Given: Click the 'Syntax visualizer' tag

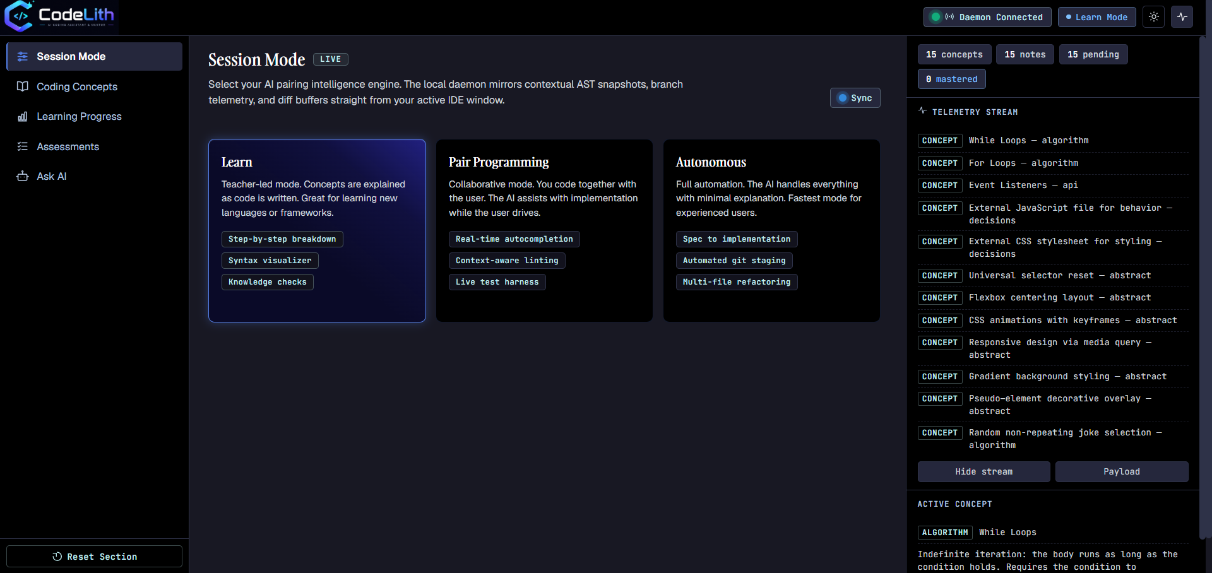Looking at the screenshot, I should click(x=270, y=261).
